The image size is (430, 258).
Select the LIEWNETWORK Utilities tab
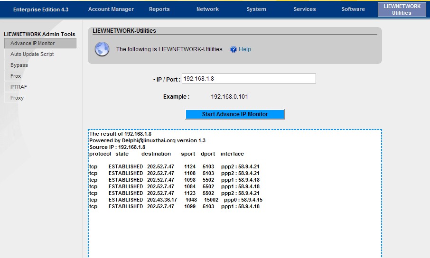(402, 9)
